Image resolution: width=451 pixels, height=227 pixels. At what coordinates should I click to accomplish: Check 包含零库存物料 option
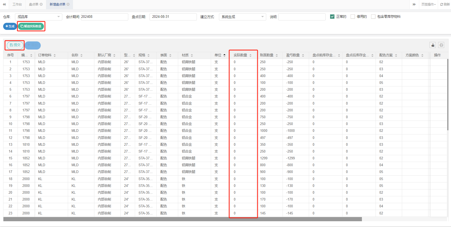(373, 17)
